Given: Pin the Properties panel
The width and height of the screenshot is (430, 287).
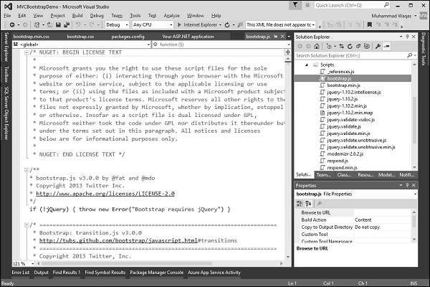Looking at the screenshot, I should pos(407,185).
